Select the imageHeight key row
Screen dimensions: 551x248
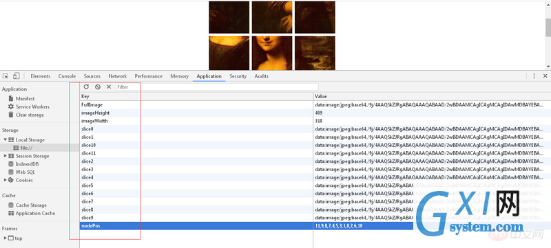coord(196,113)
